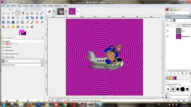Select the Airbrush tool
The image size is (191, 107).
[x=42, y=22]
